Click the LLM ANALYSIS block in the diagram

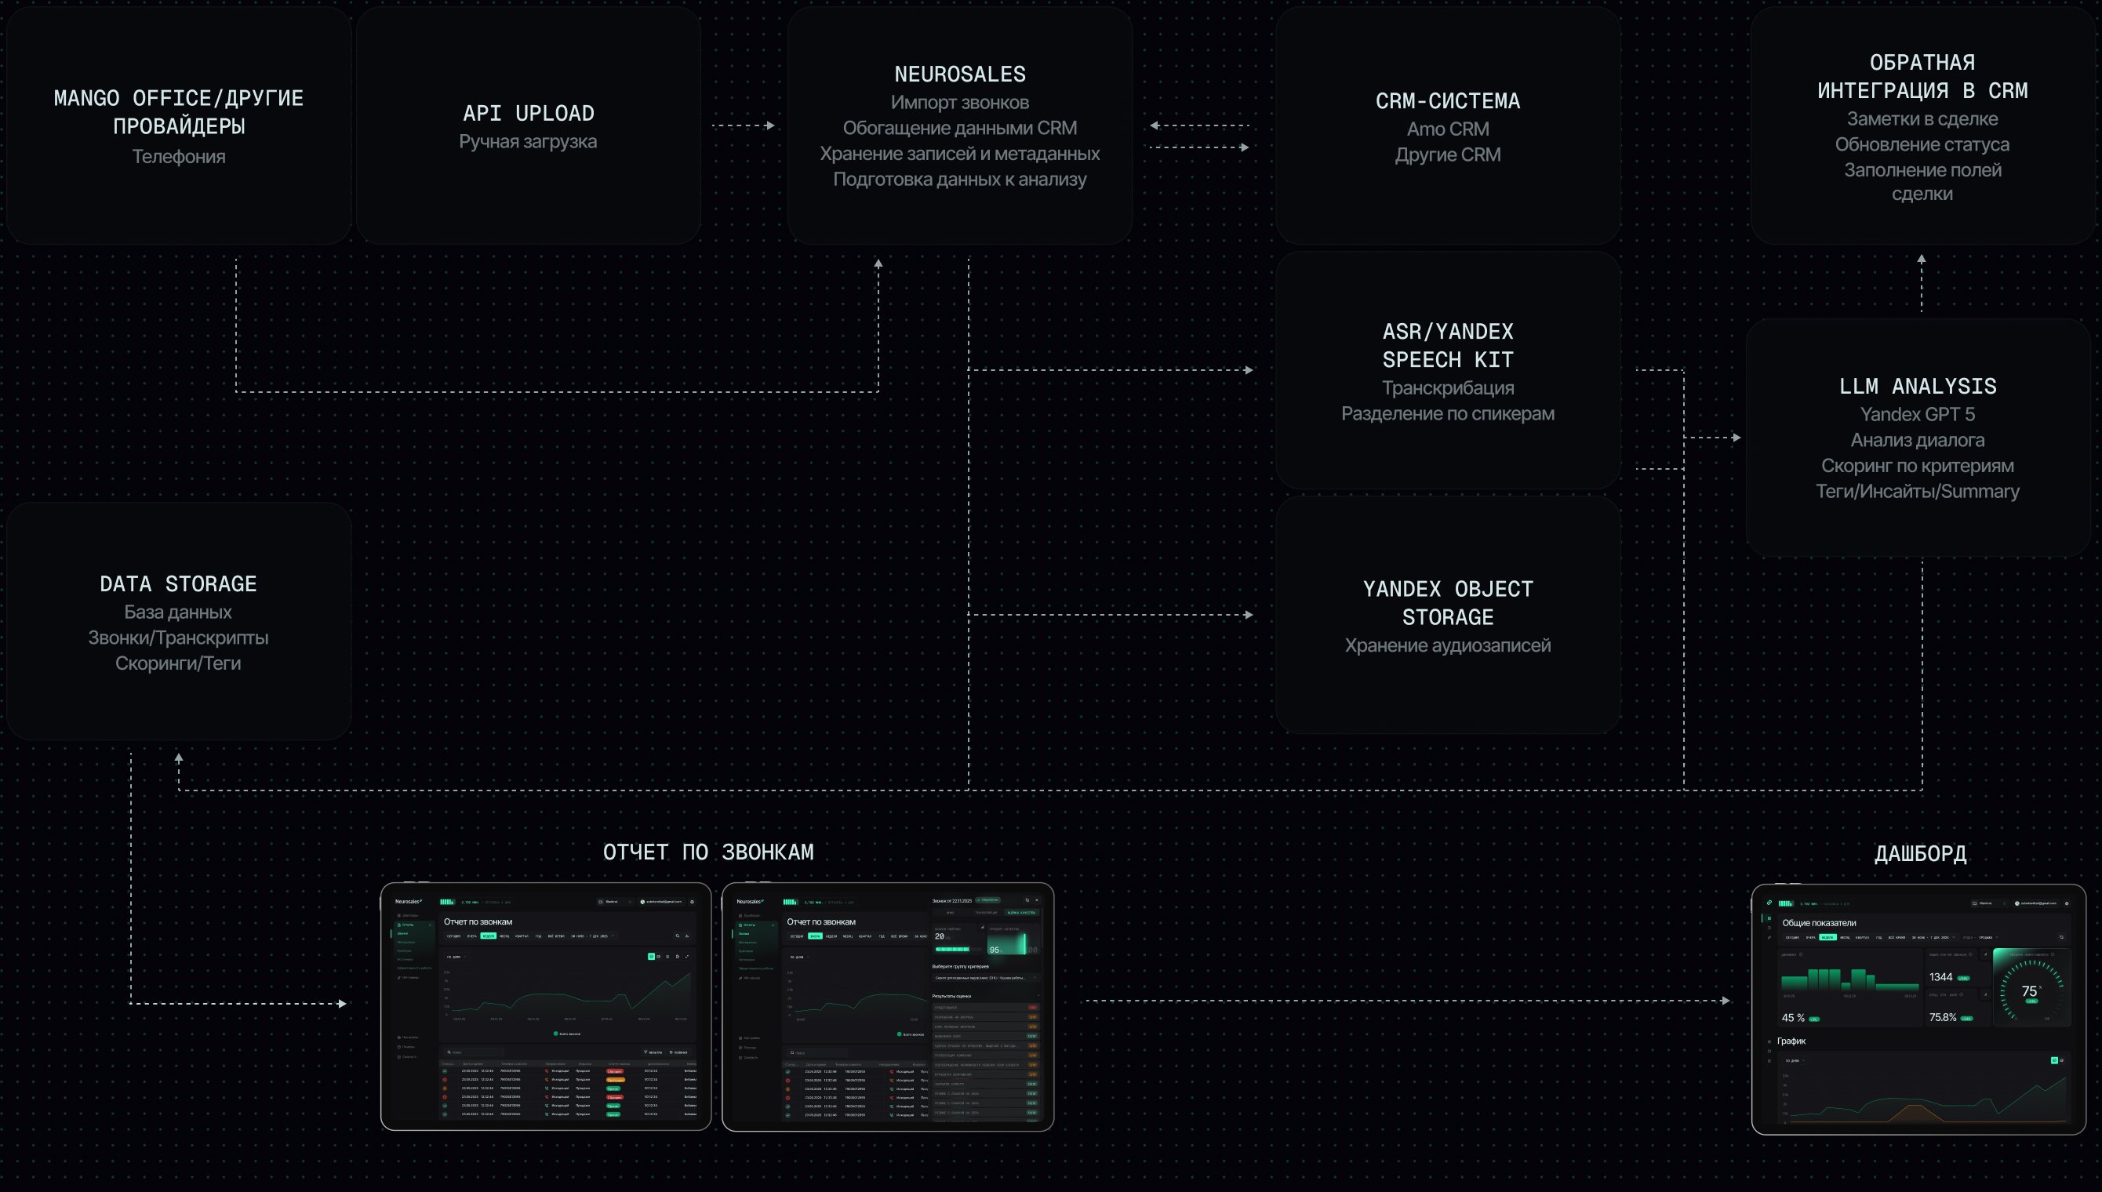pyautogui.click(x=1917, y=438)
